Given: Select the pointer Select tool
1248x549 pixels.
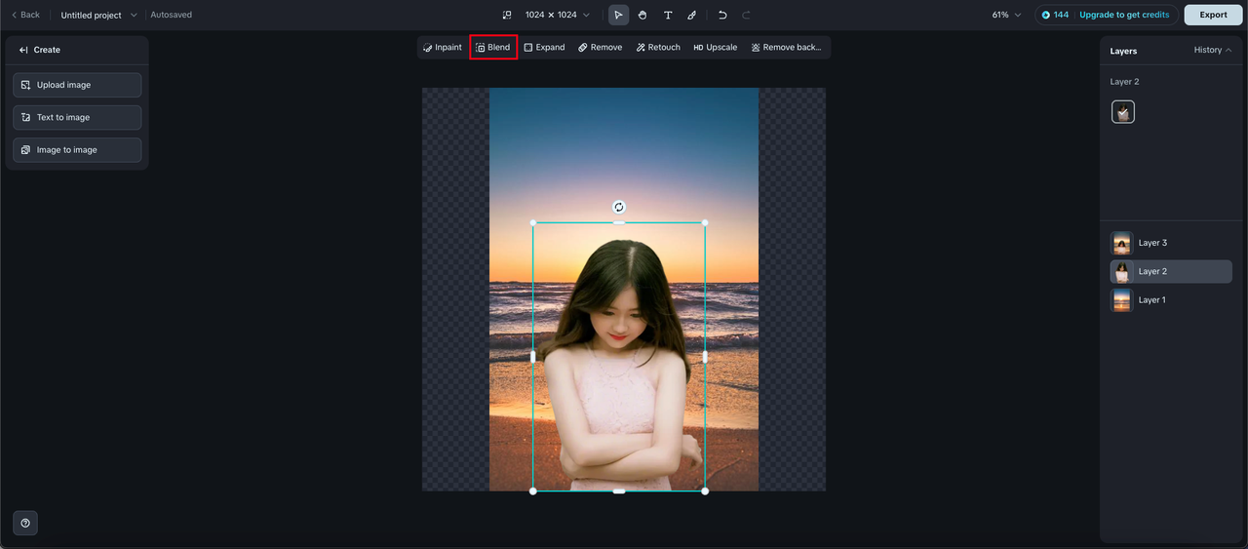Looking at the screenshot, I should (x=618, y=15).
